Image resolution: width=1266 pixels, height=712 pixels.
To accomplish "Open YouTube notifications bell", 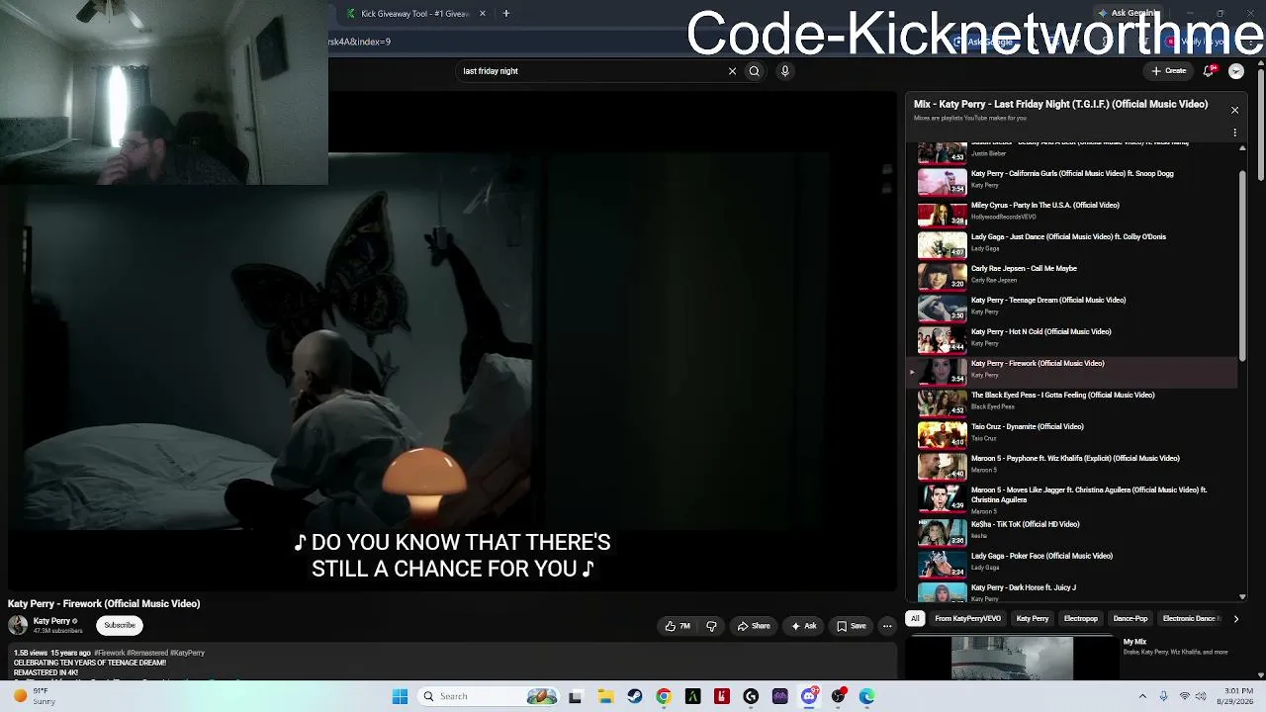I will coord(1209,71).
